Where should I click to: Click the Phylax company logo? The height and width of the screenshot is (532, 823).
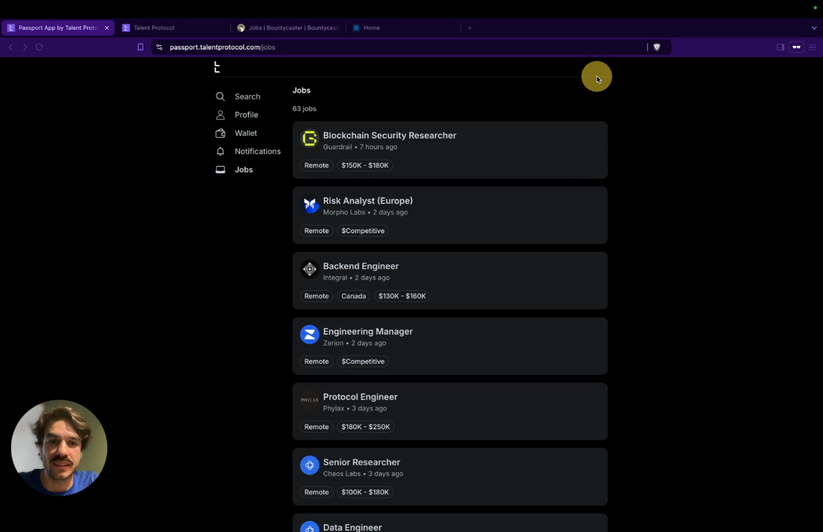pos(310,400)
